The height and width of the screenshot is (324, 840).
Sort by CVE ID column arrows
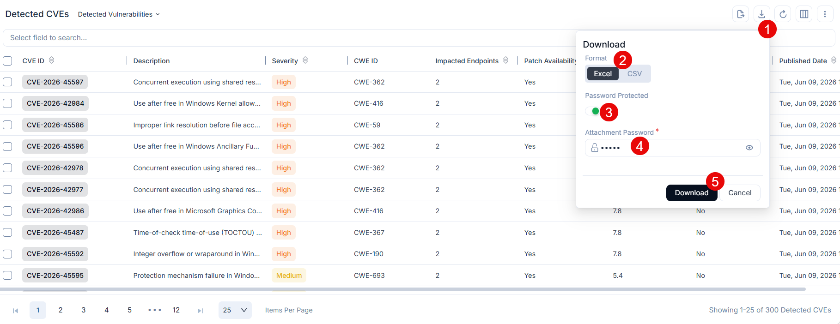tap(51, 60)
